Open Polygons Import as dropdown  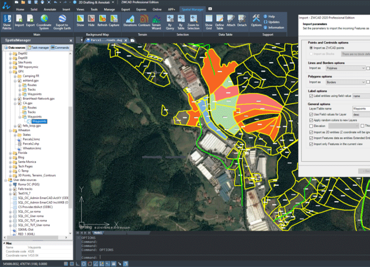click(345, 82)
